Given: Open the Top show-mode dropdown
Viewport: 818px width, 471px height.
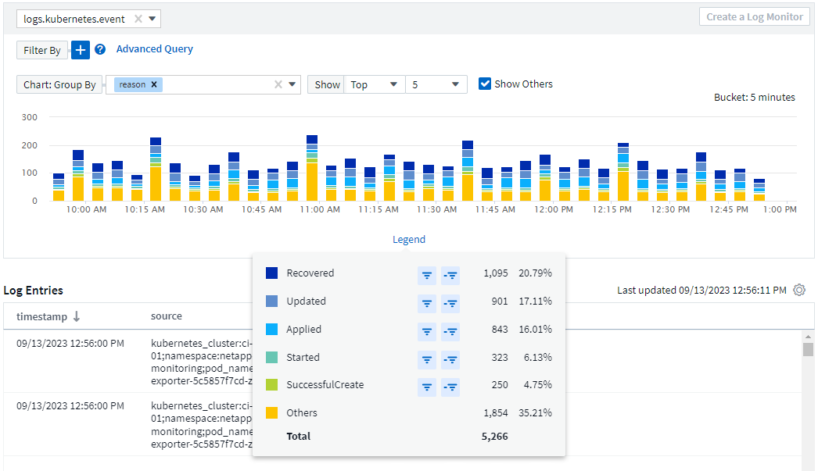Looking at the screenshot, I should point(375,84).
